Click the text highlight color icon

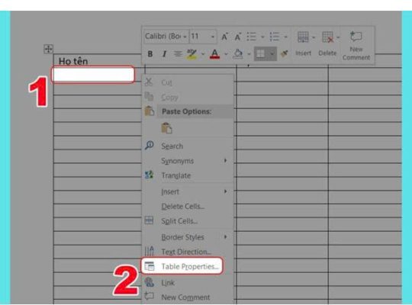tap(192, 54)
